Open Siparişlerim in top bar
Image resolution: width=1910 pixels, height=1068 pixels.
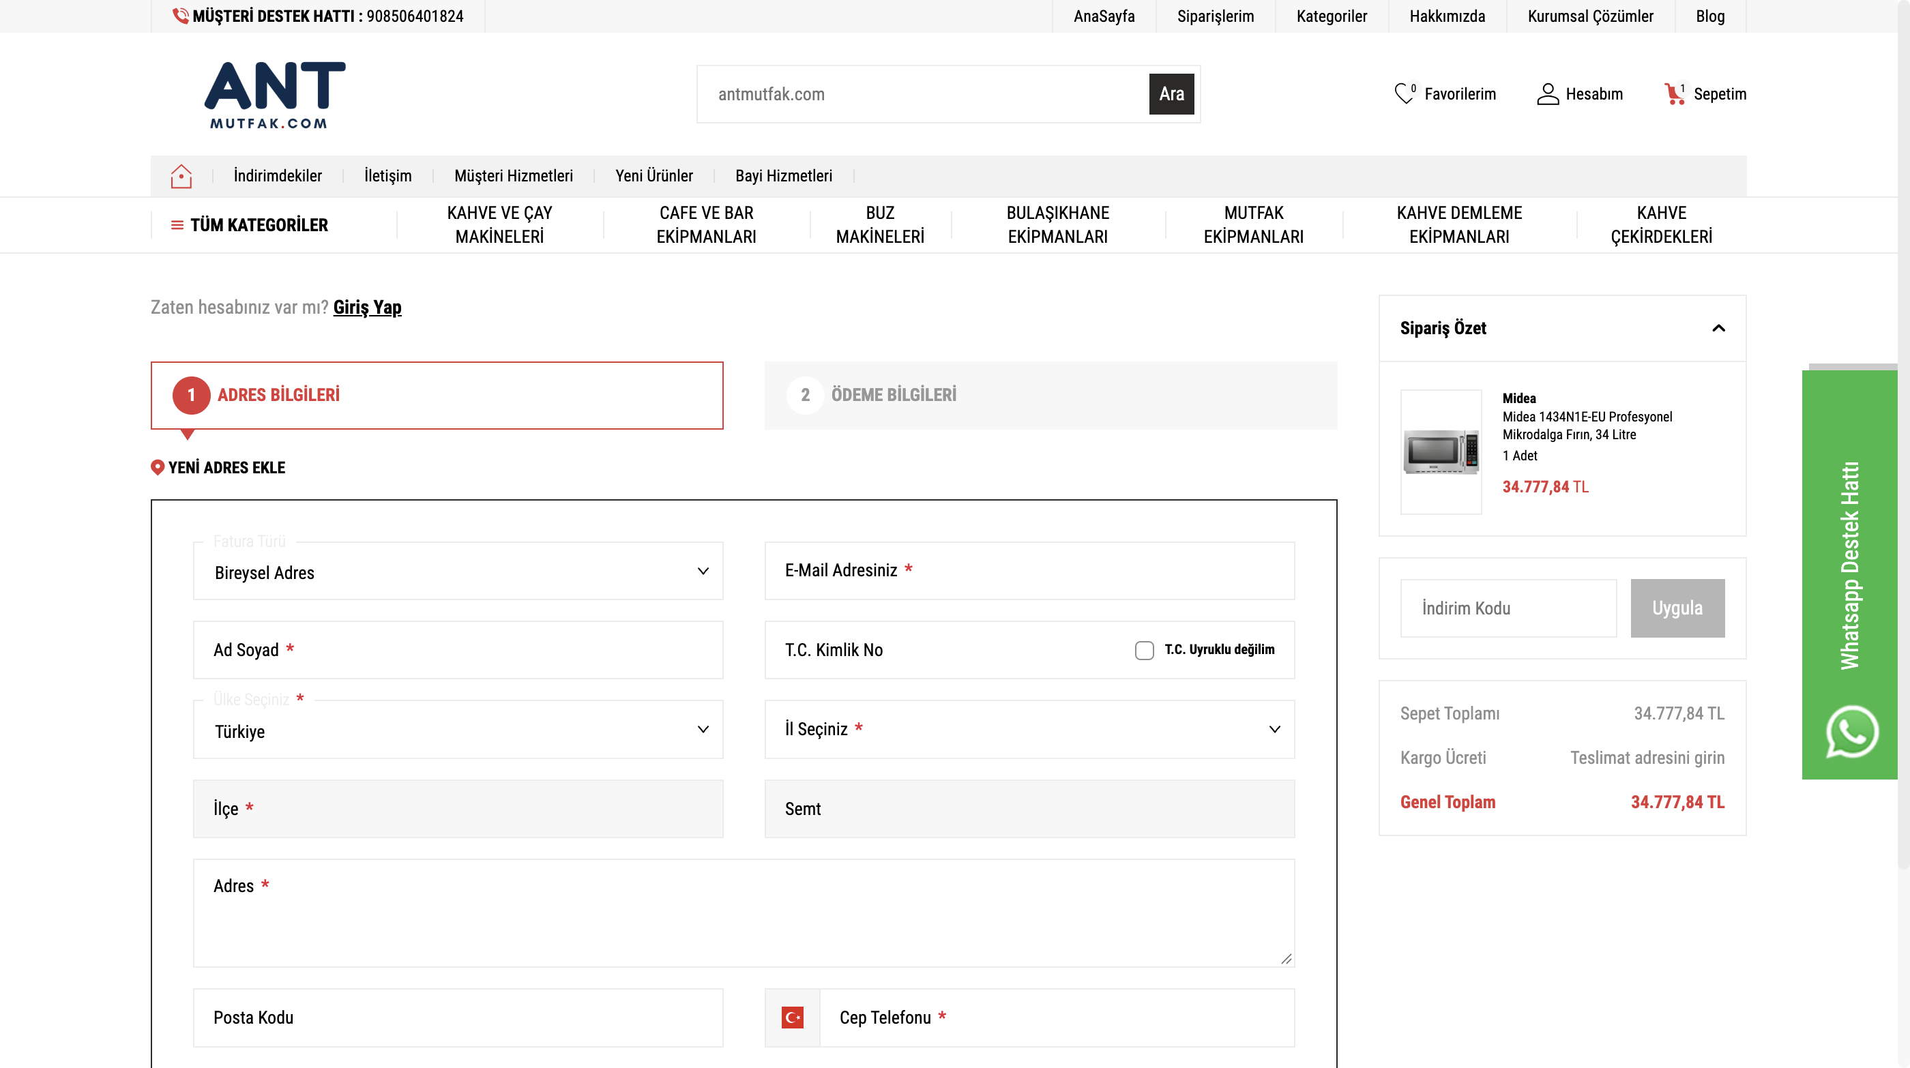click(x=1216, y=16)
